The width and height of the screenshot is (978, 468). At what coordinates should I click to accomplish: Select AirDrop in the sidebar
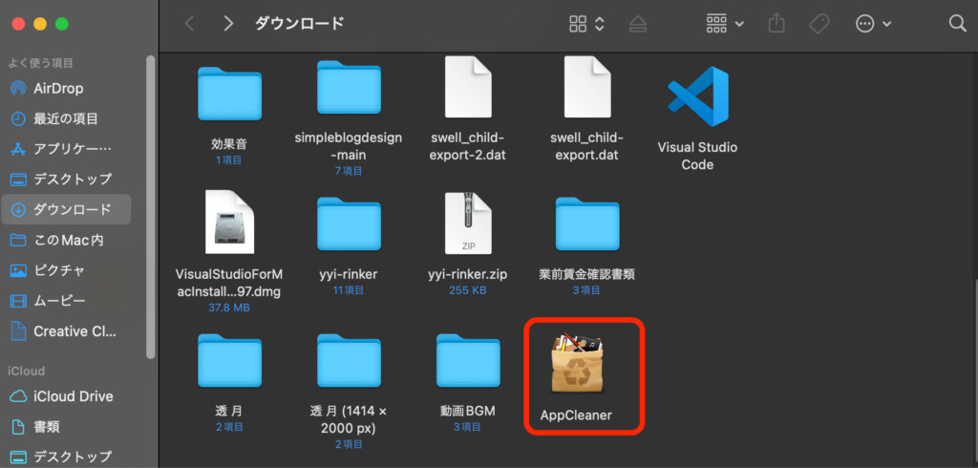click(x=59, y=88)
